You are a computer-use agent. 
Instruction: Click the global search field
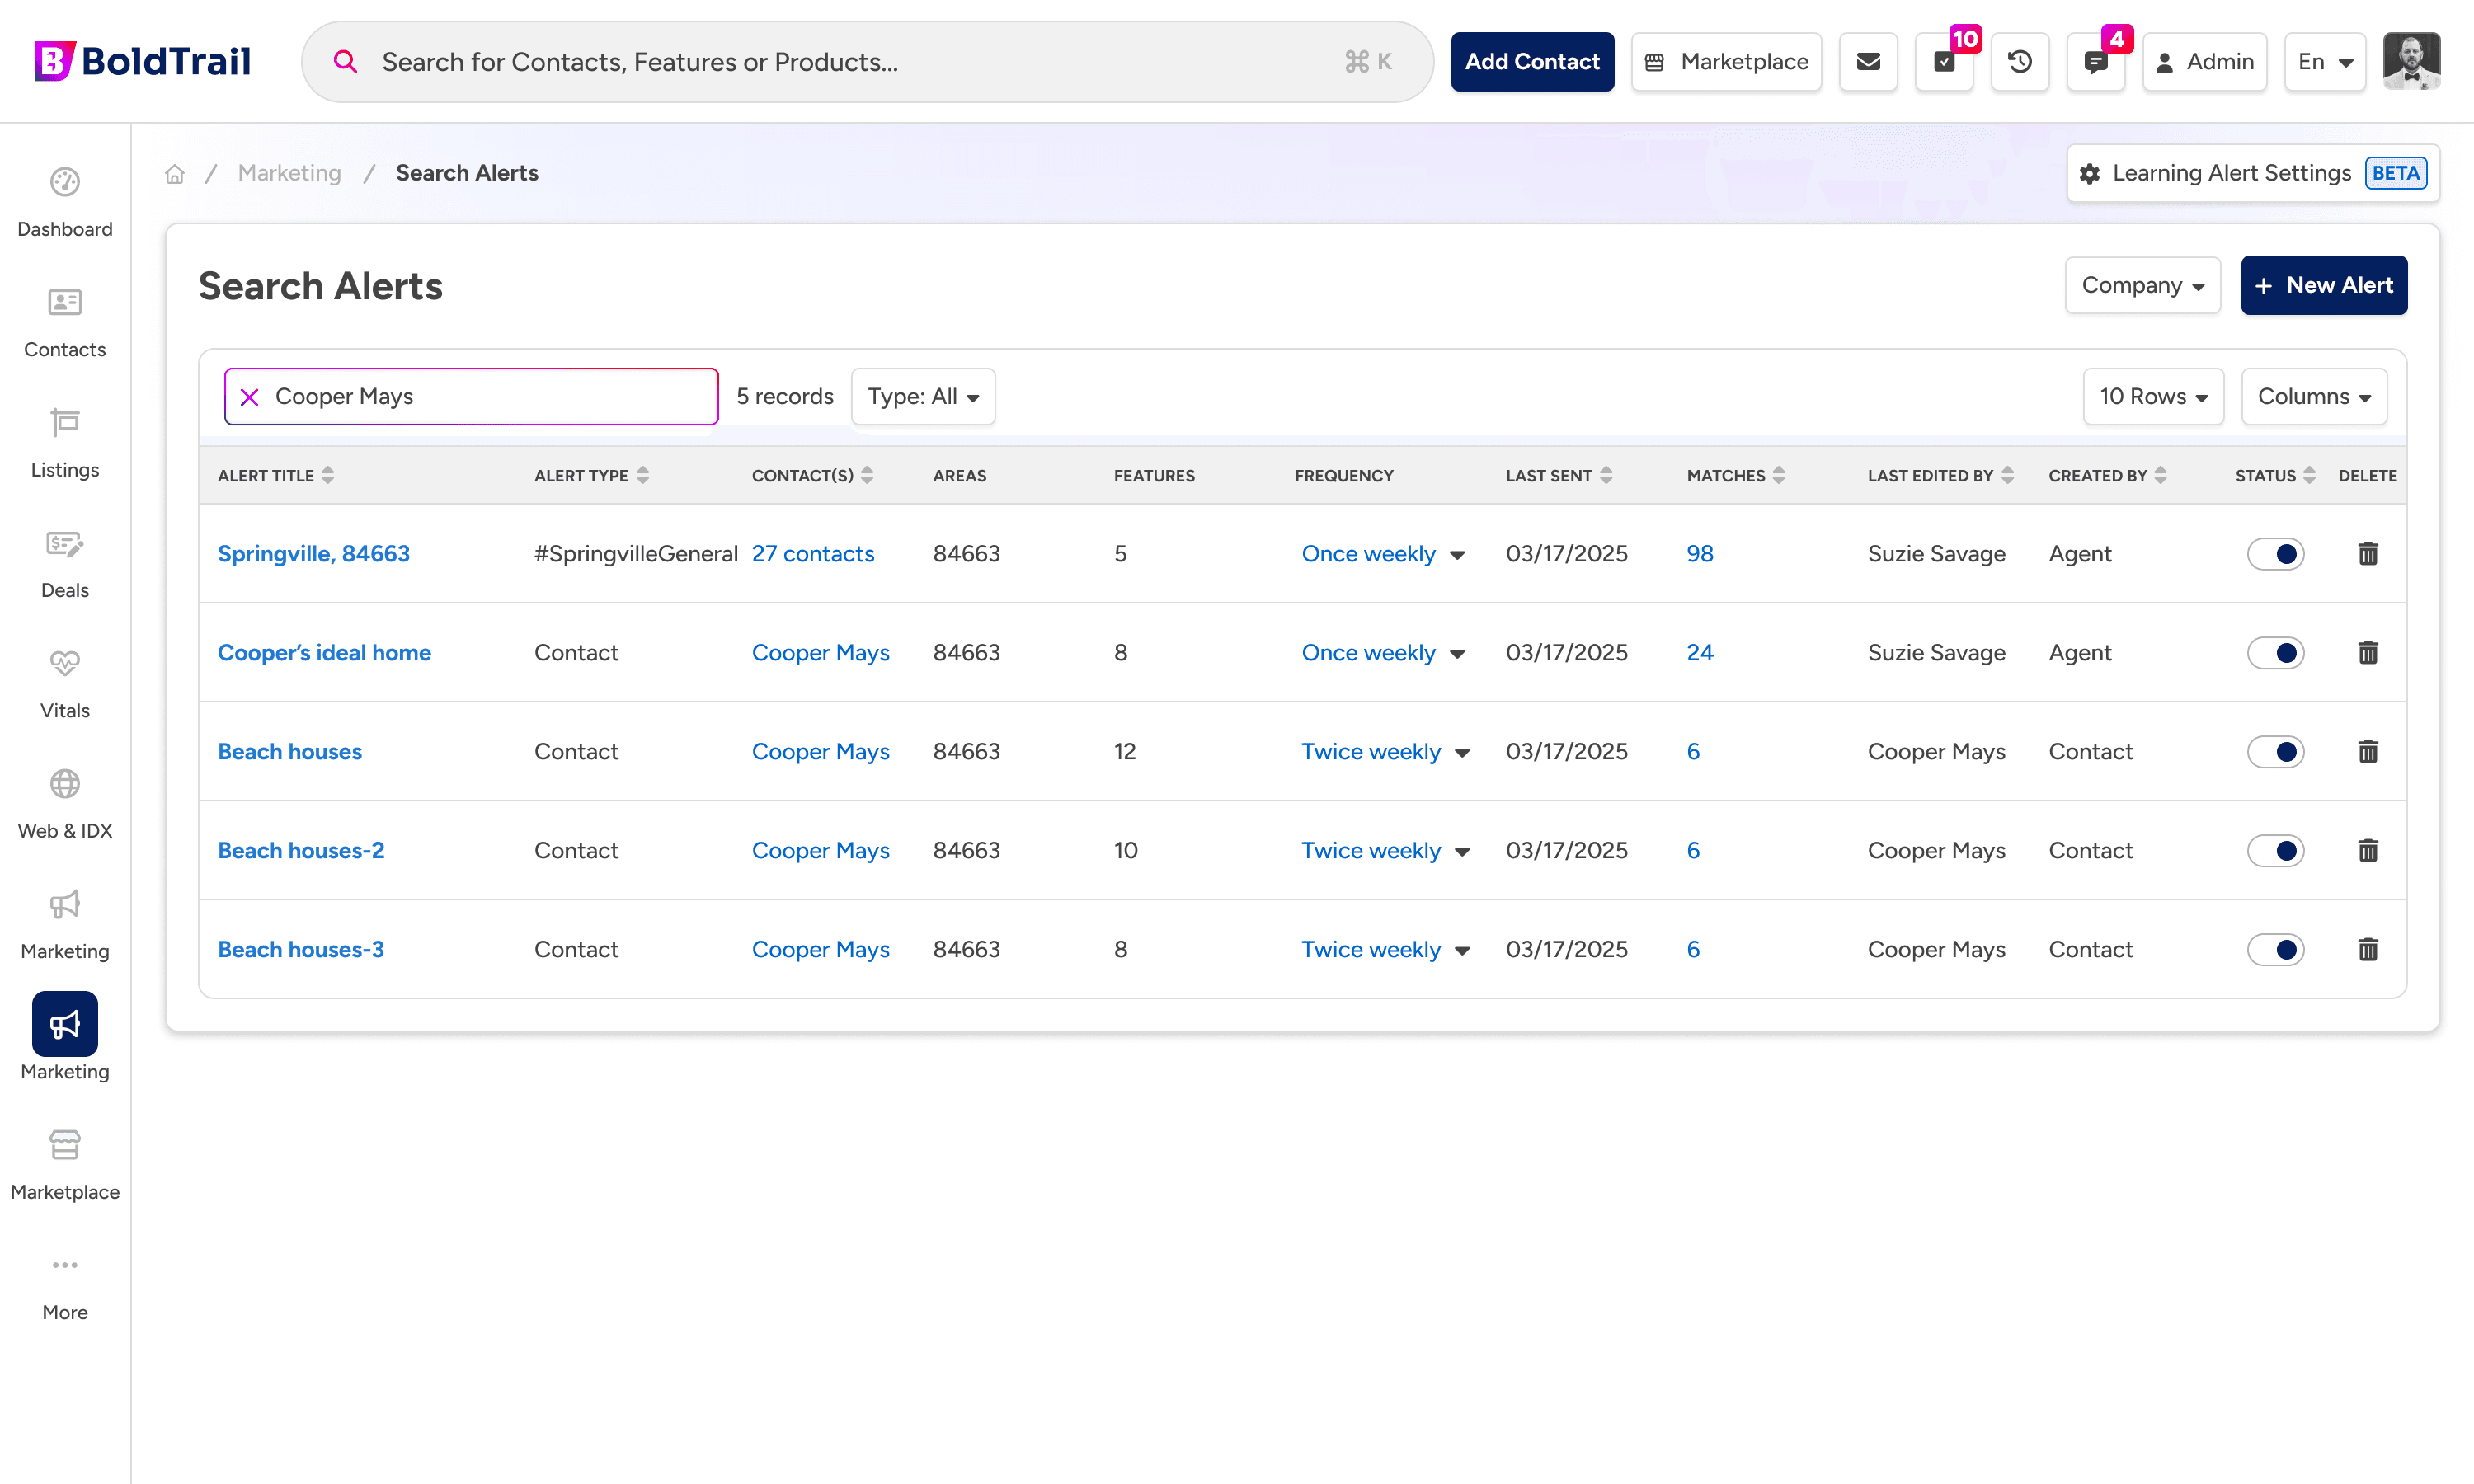(x=867, y=62)
